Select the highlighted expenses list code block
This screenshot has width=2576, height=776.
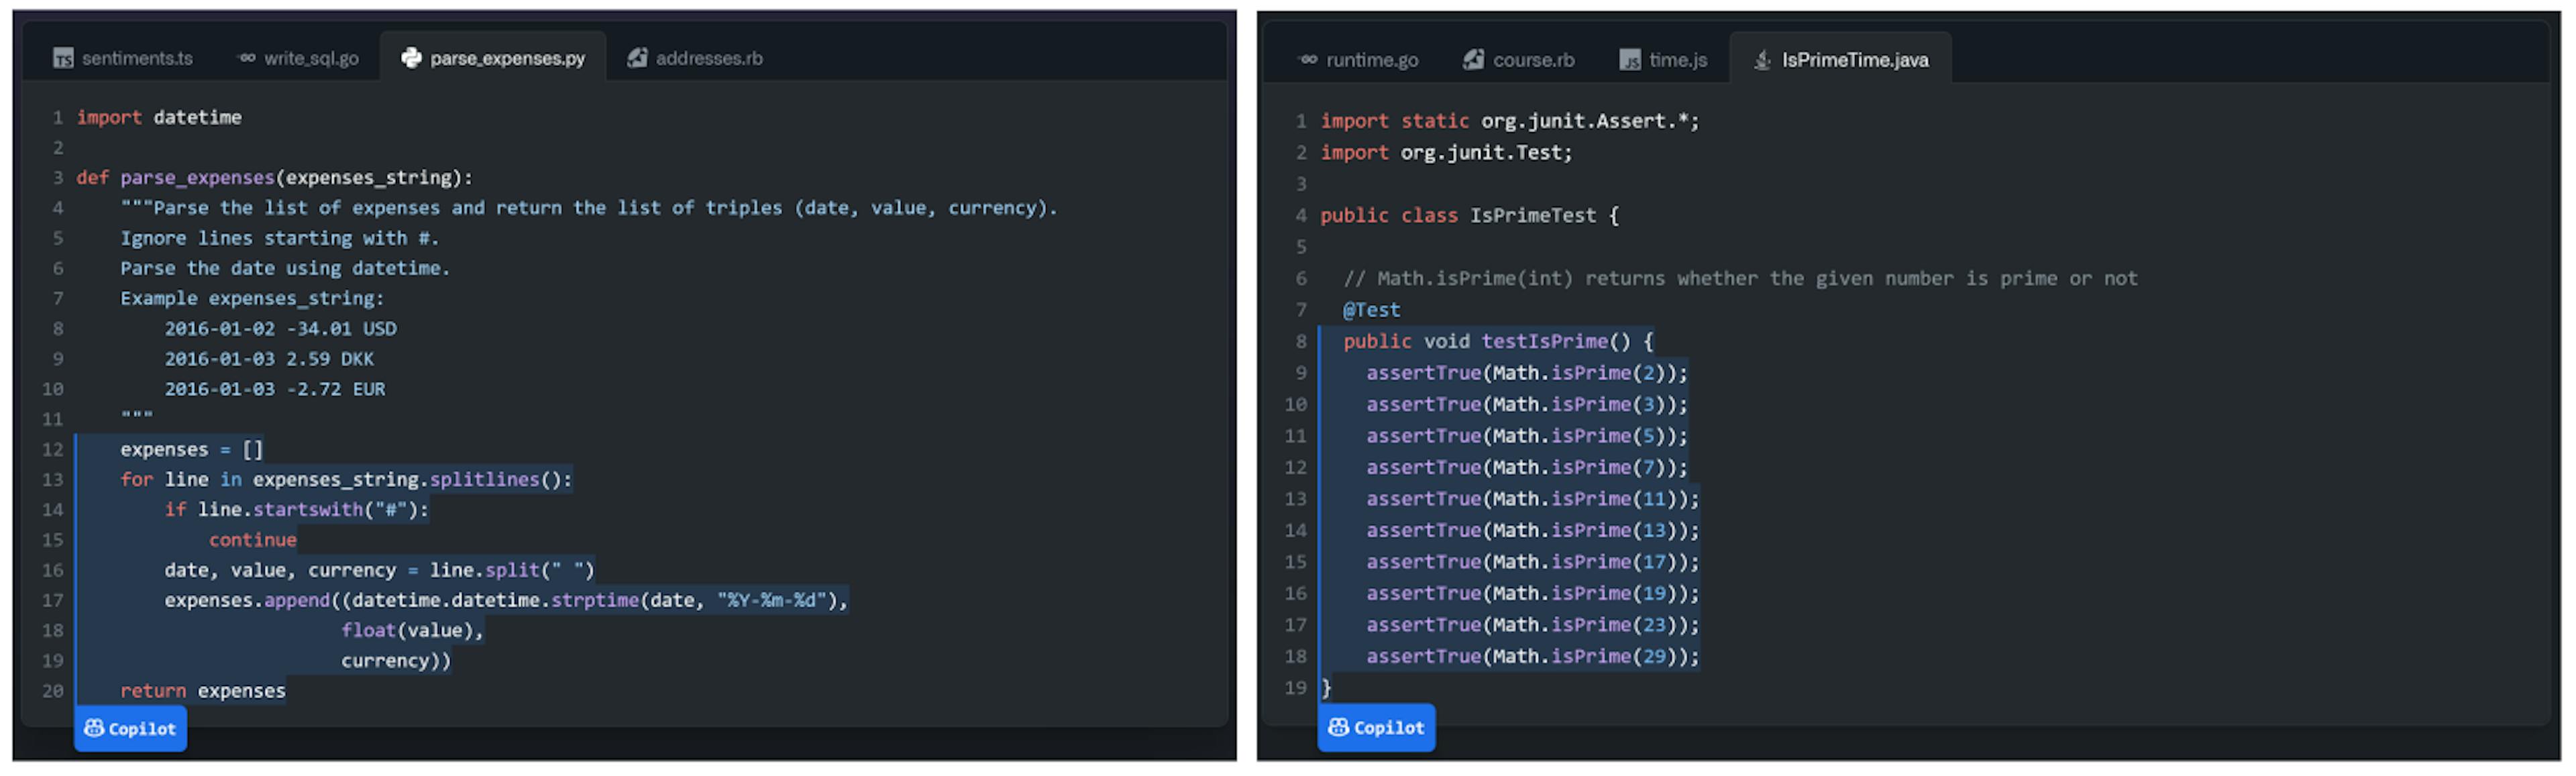[300, 570]
